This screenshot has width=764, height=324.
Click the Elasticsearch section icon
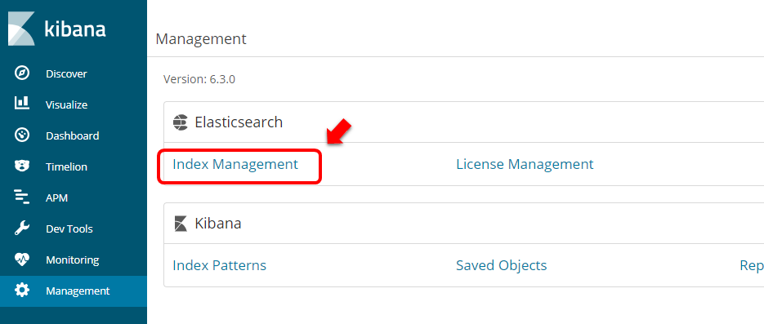[x=181, y=122]
